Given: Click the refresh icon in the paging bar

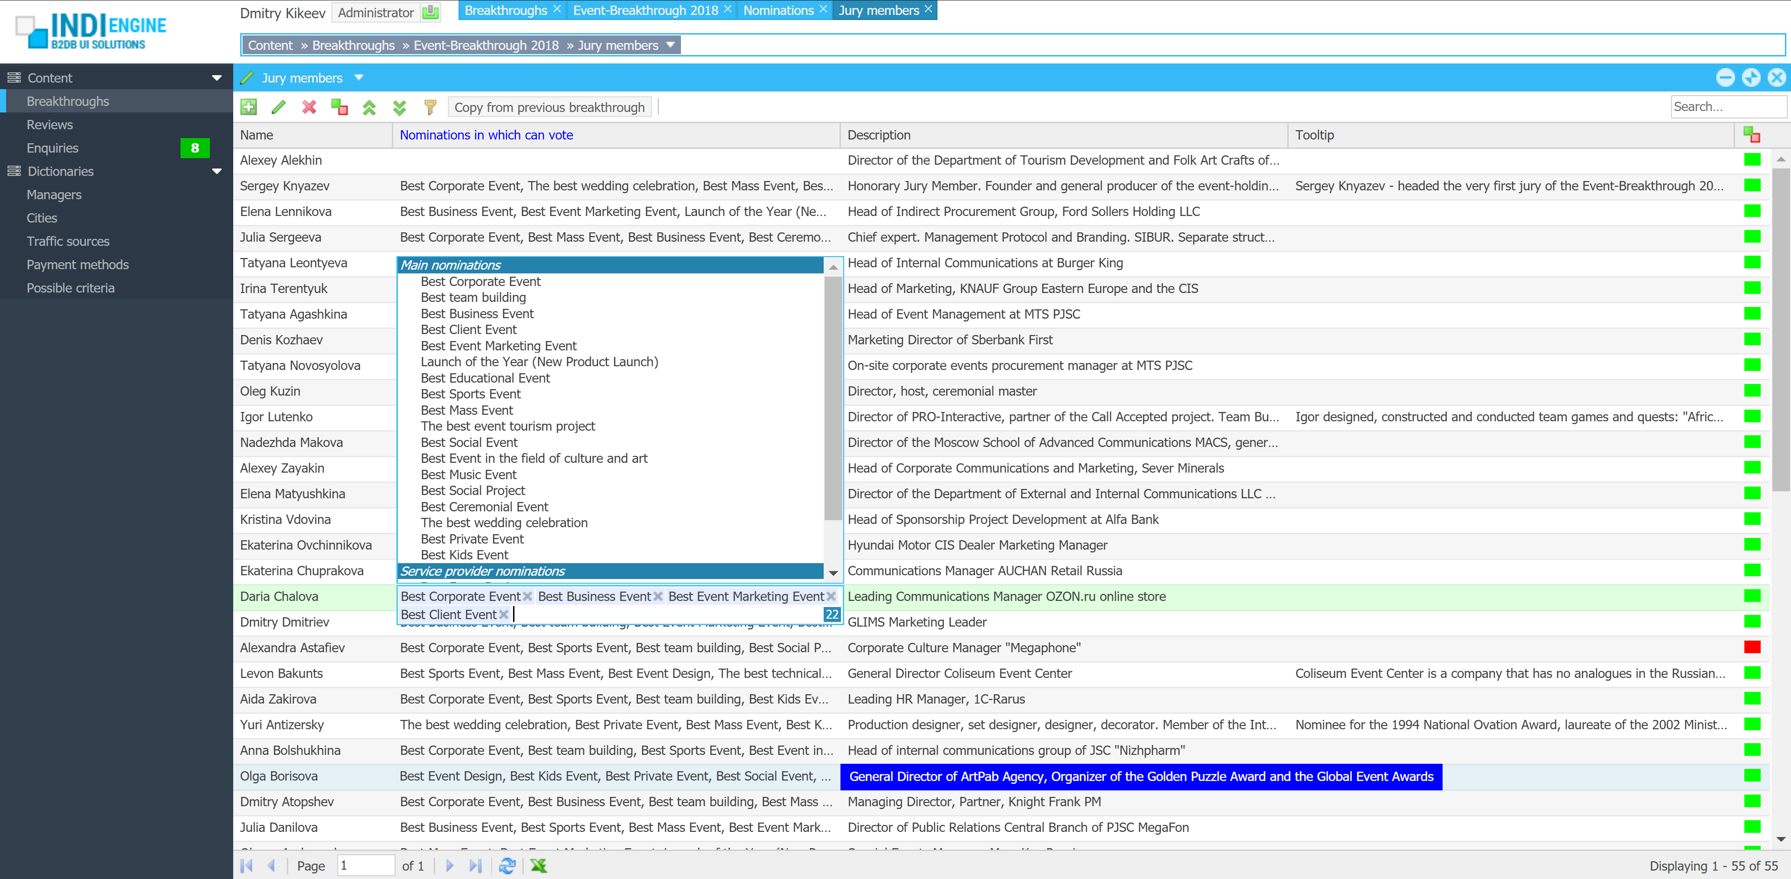Looking at the screenshot, I should tap(507, 866).
